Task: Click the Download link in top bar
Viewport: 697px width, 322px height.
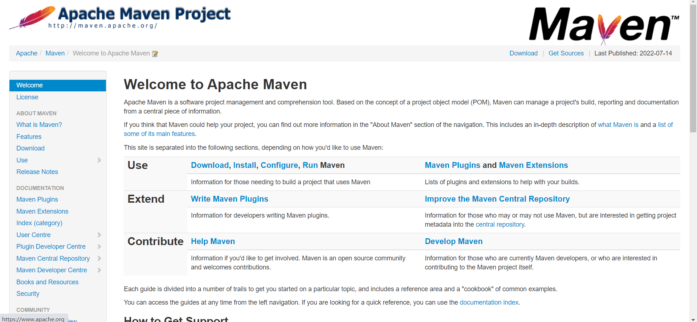Action: coord(523,53)
